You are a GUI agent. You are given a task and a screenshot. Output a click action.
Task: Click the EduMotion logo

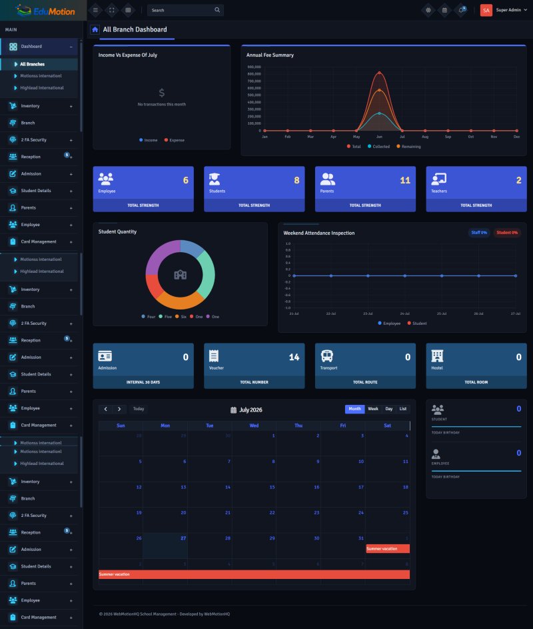[45, 11]
